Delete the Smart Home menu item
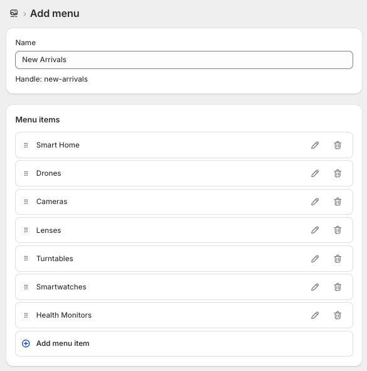This screenshot has height=371, width=367. pos(338,145)
